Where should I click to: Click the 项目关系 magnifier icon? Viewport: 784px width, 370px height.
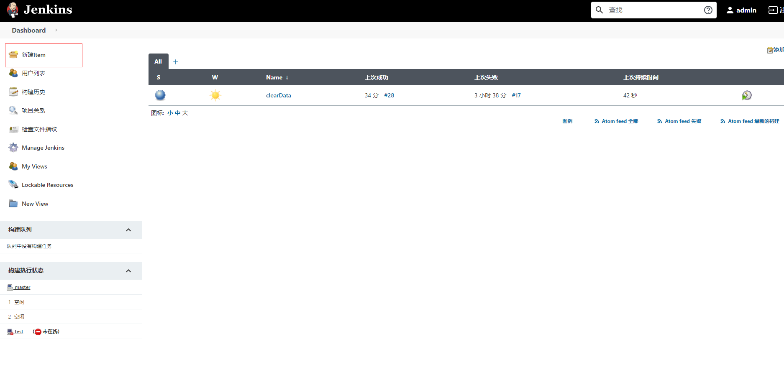[13, 110]
